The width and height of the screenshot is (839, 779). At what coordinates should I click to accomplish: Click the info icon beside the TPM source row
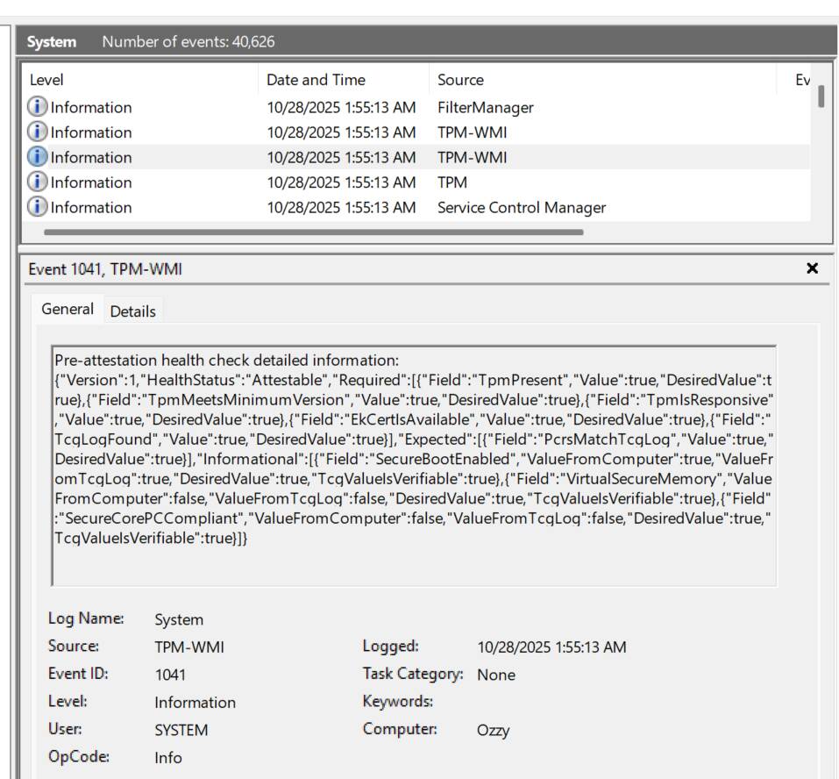pos(38,182)
